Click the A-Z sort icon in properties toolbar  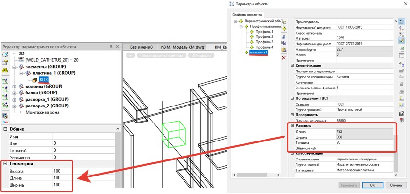402,28
